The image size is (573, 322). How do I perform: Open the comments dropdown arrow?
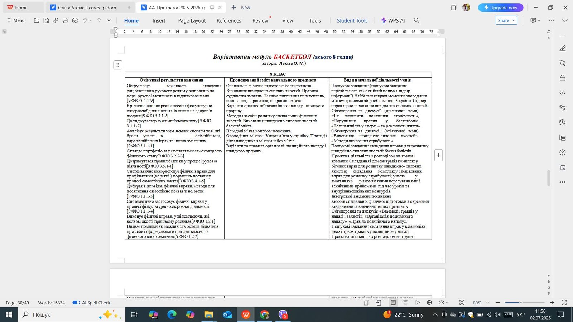click(x=539, y=20)
